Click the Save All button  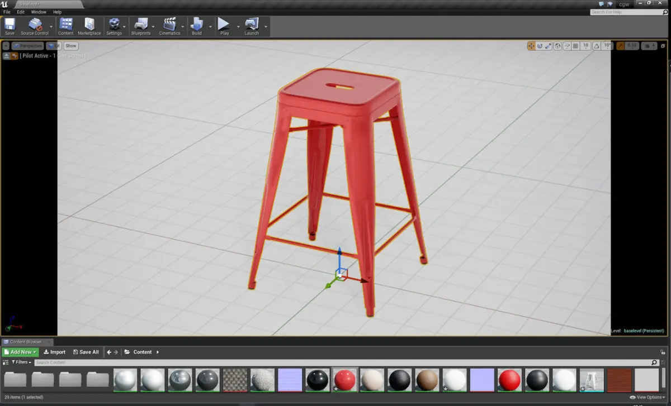[86, 352]
